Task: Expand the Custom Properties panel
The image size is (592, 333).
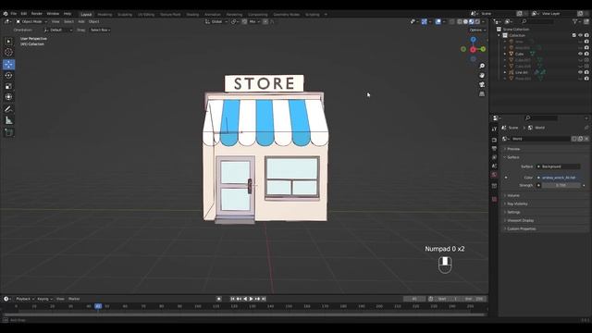Action: pos(545,228)
